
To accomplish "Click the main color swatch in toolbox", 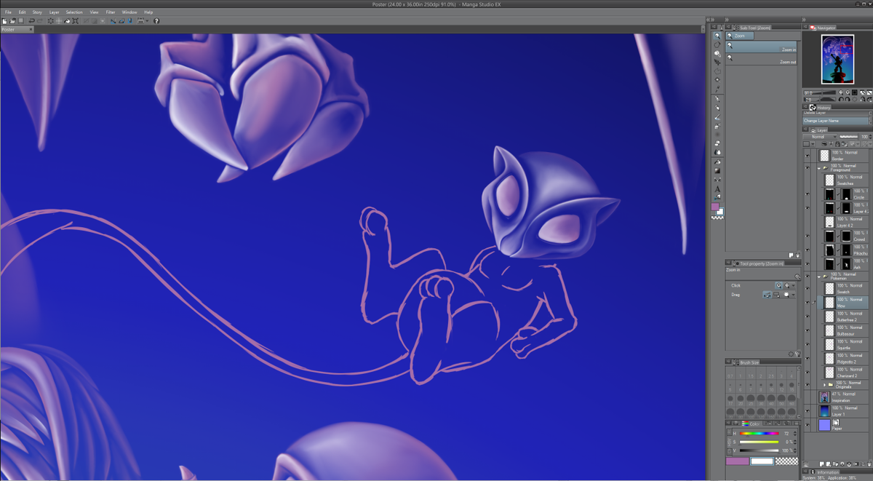I will point(716,207).
